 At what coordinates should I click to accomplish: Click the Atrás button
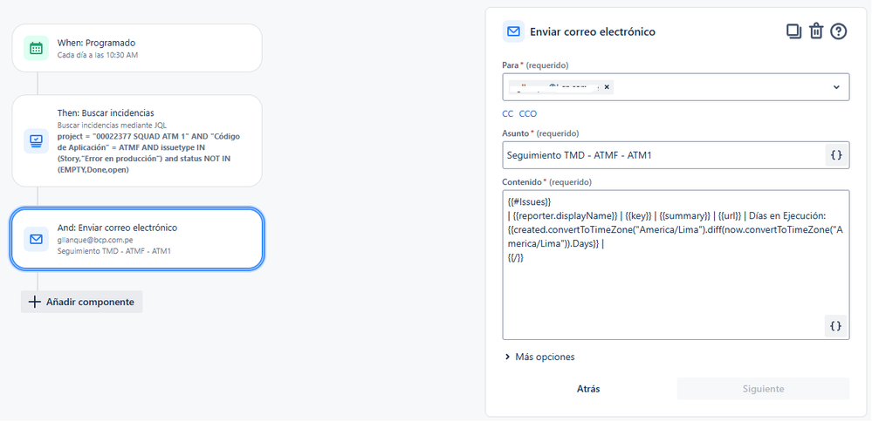click(x=588, y=389)
